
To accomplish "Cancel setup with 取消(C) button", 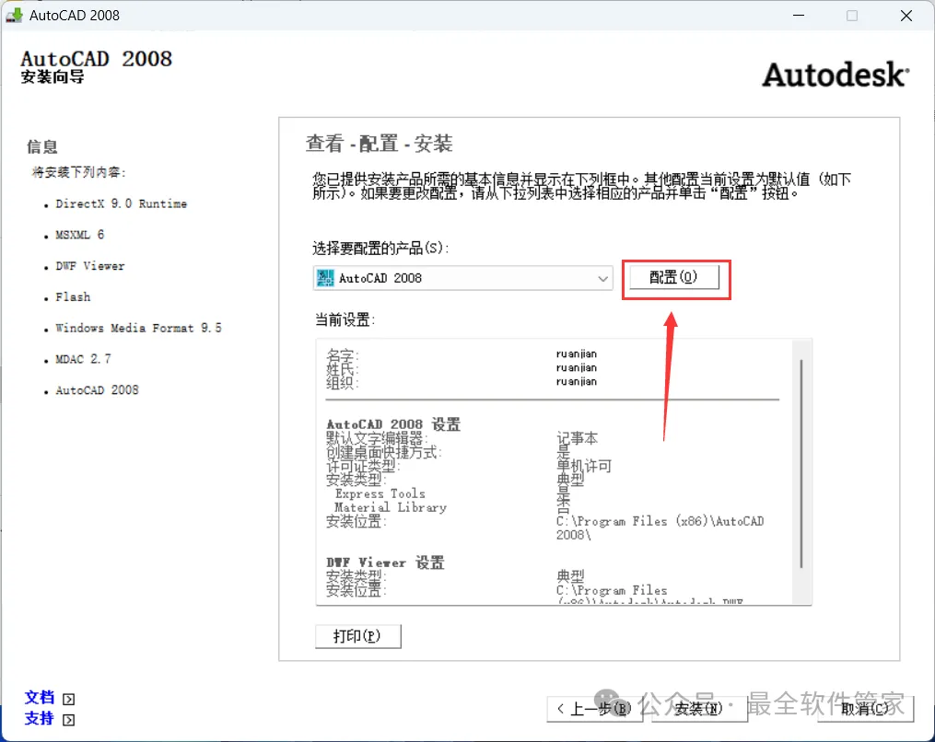I will (865, 709).
